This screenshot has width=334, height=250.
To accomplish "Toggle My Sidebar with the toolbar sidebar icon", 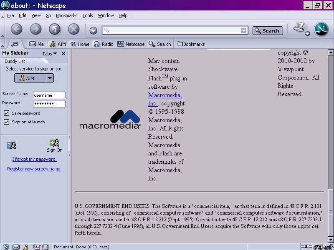I will [15, 44].
